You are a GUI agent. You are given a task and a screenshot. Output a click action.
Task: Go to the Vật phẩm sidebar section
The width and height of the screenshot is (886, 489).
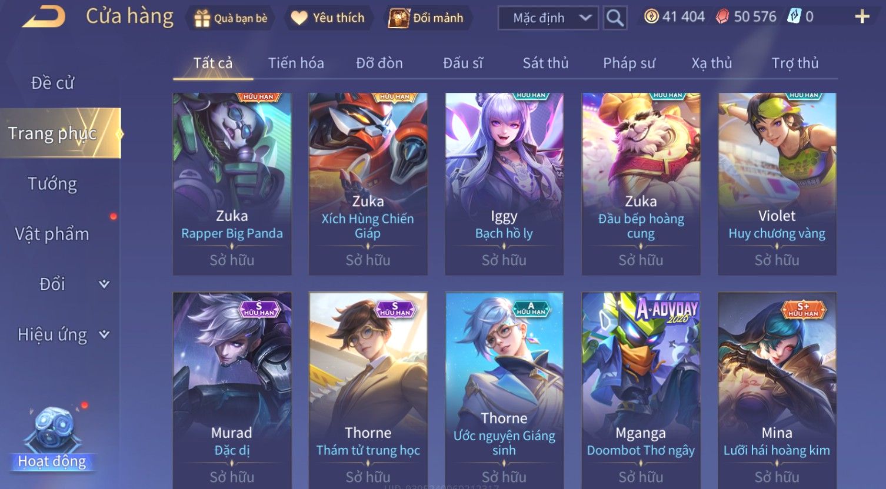click(52, 234)
